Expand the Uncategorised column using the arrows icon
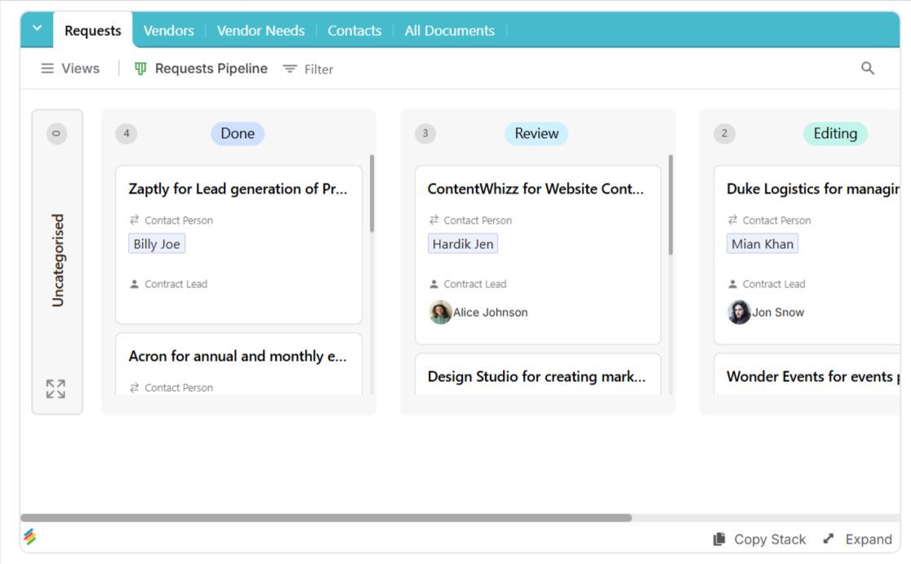The image size is (911, 564). click(56, 389)
